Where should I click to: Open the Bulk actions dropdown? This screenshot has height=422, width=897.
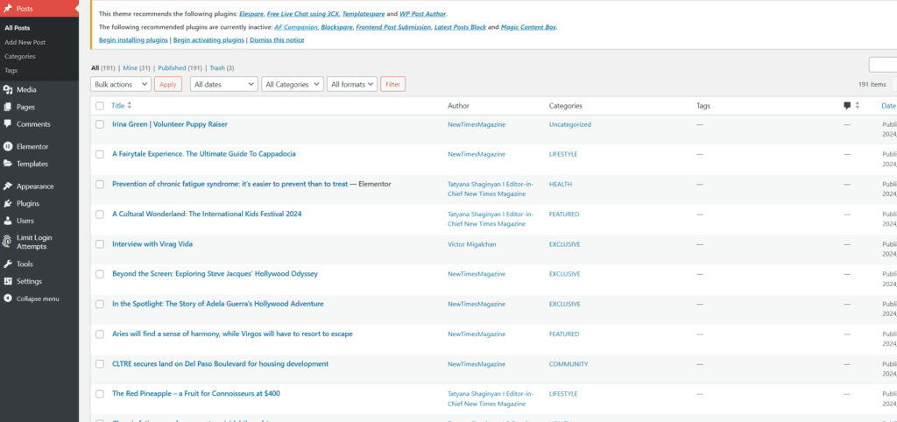tap(120, 84)
